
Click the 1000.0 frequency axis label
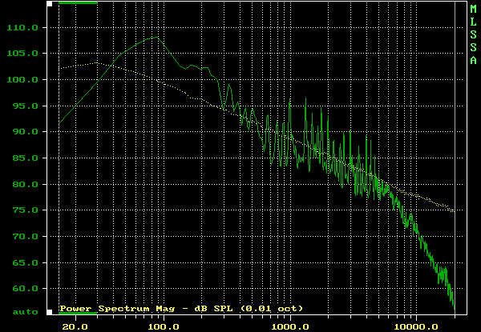coord(290,326)
